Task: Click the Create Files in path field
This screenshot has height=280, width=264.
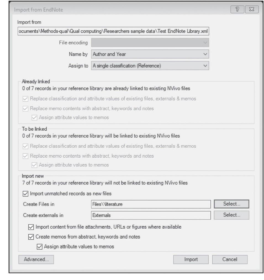Action: pos(151,204)
